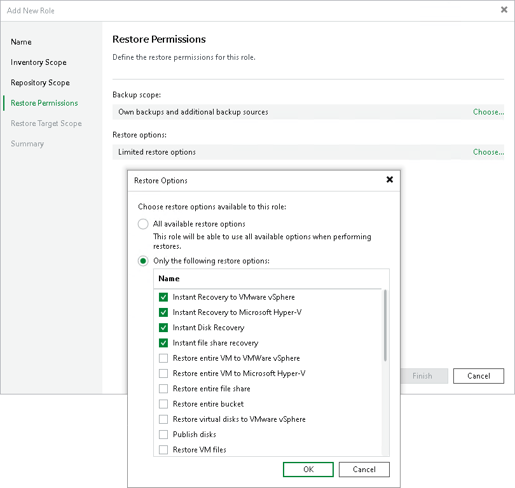This screenshot has height=488, width=515.
Task: Click the restore options list scrollbar
Action: click(385, 326)
